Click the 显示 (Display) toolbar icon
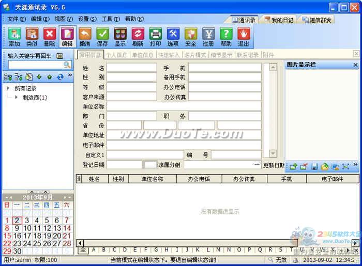This screenshot has height=266, width=362. click(120, 37)
